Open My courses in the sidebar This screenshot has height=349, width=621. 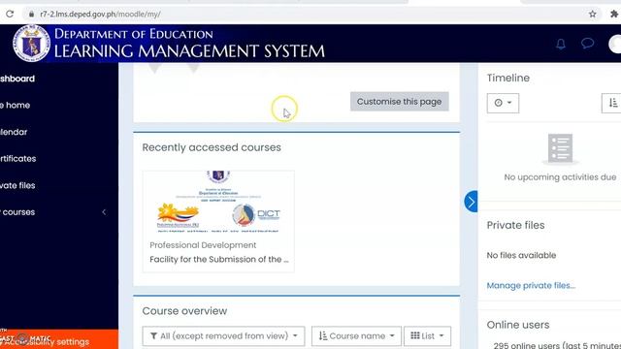(17, 212)
